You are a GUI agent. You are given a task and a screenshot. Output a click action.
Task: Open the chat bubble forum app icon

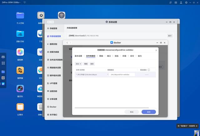tap(40, 70)
